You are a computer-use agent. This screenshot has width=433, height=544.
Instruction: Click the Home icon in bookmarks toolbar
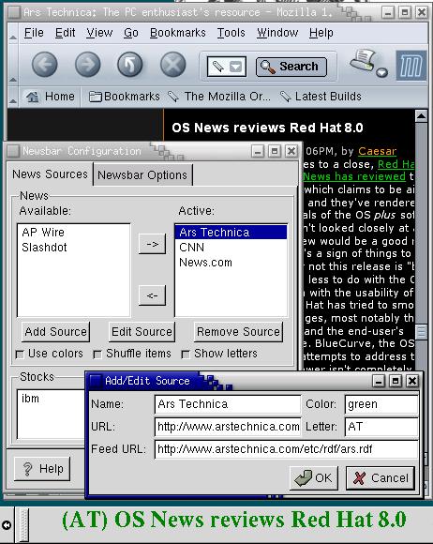pyautogui.click(x=33, y=97)
